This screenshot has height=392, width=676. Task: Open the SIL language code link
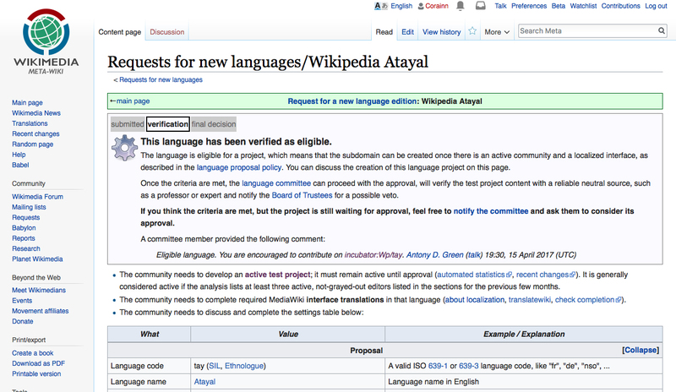(215, 366)
